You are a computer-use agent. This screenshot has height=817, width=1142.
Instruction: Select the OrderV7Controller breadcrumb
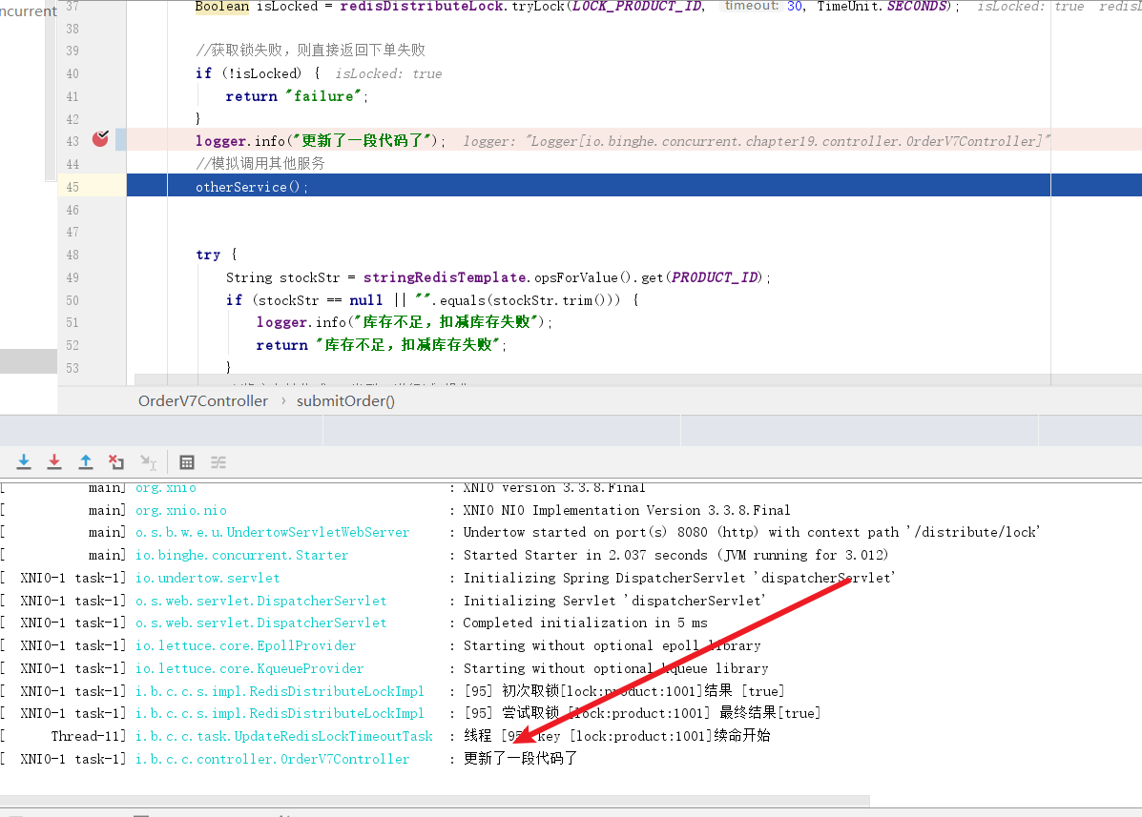point(203,401)
